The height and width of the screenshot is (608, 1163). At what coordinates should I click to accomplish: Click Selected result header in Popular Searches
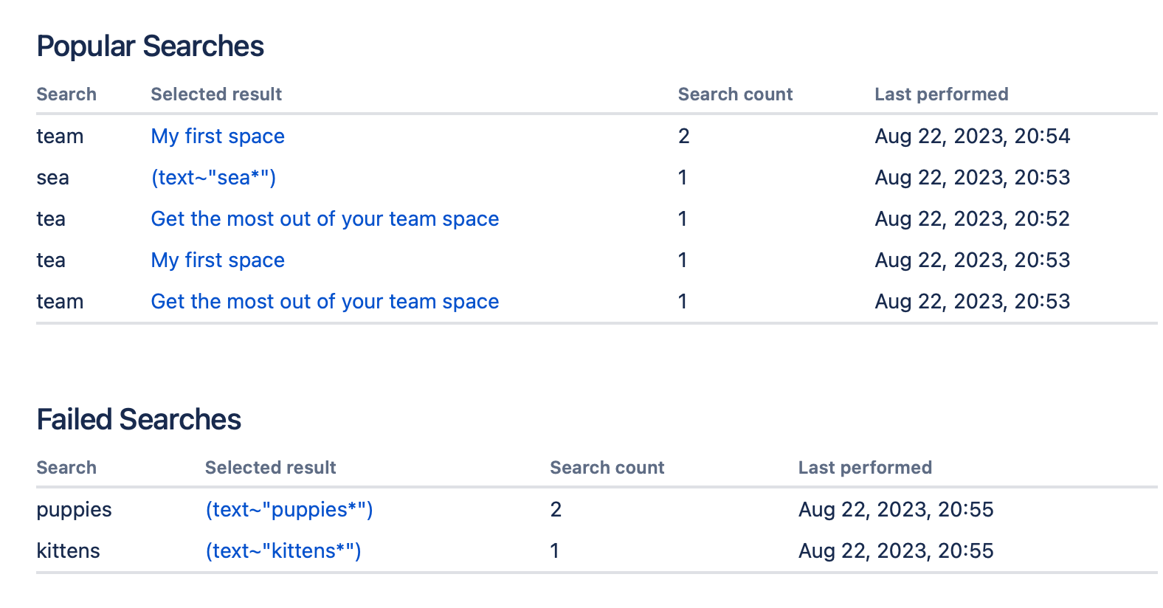click(x=216, y=94)
